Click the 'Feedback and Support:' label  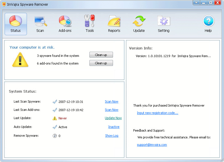point(149,130)
